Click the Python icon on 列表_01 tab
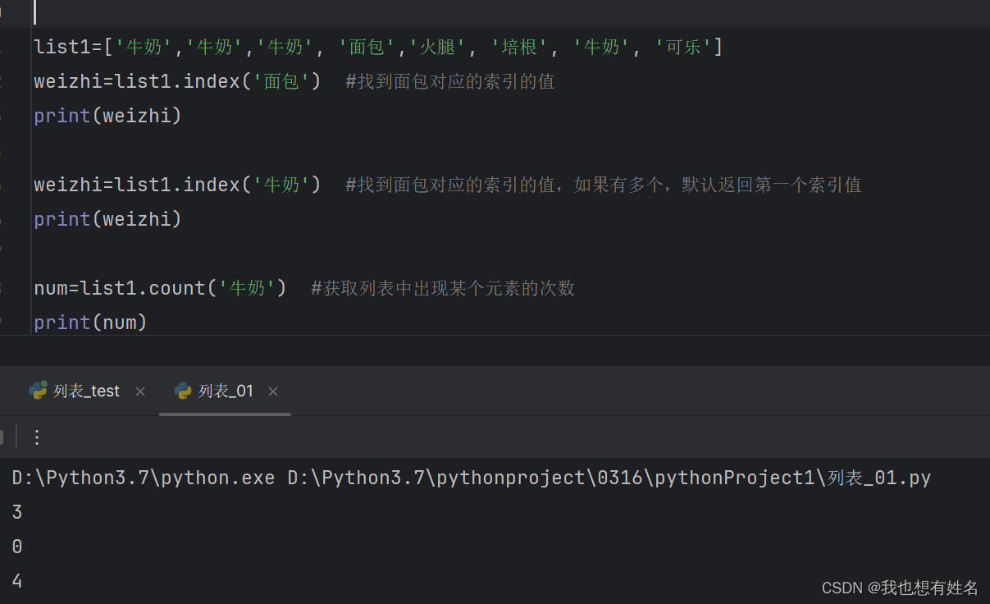The height and width of the screenshot is (604, 990). (182, 391)
